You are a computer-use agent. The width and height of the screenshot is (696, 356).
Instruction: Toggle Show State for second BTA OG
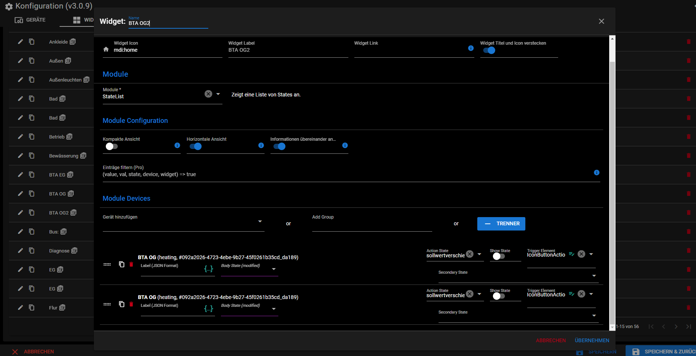[499, 296]
